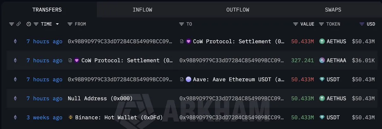
Task: Toggle the purple USD filter
Action: [362, 24]
